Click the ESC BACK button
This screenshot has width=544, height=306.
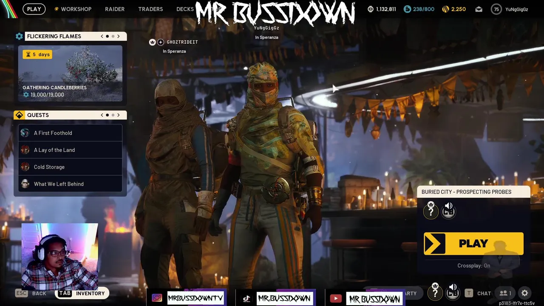click(31, 293)
